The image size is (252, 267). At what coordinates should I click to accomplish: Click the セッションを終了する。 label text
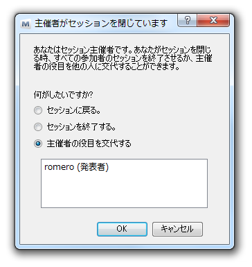81,127
